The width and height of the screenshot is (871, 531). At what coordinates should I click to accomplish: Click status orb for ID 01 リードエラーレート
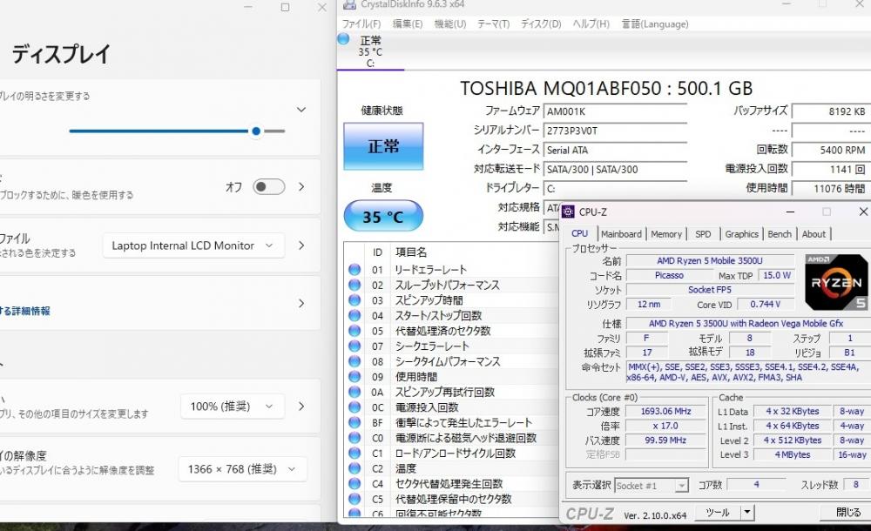[x=354, y=269]
